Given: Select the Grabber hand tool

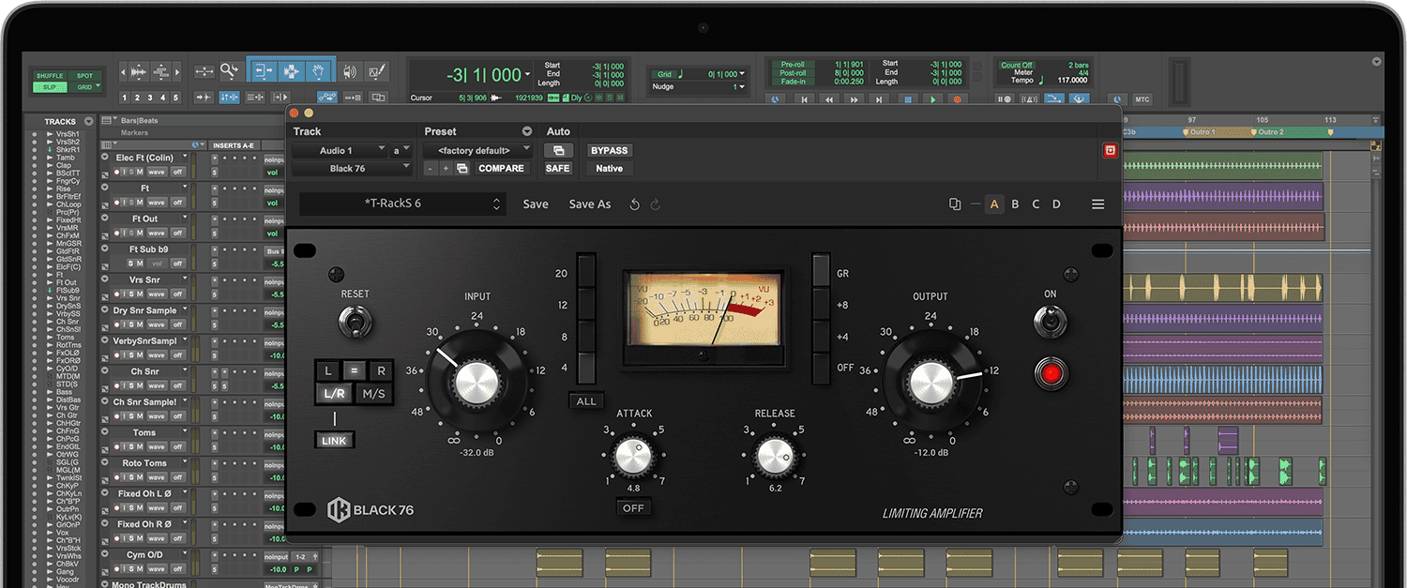Looking at the screenshot, I should click(318, 71).
